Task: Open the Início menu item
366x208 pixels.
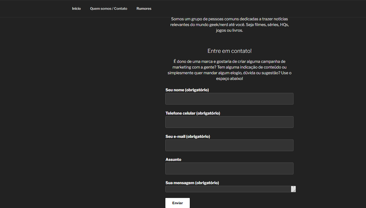Action: pos(76,9)
